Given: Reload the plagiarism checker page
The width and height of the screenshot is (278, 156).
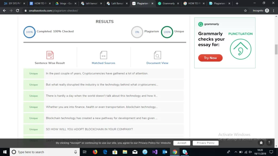Looking at the screenshot, I should coord(18,11).
